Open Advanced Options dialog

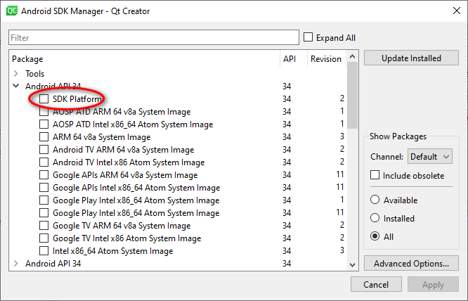[x=411, y=263]
